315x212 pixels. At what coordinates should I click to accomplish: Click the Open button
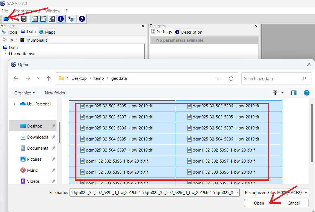tap(259, 203)
